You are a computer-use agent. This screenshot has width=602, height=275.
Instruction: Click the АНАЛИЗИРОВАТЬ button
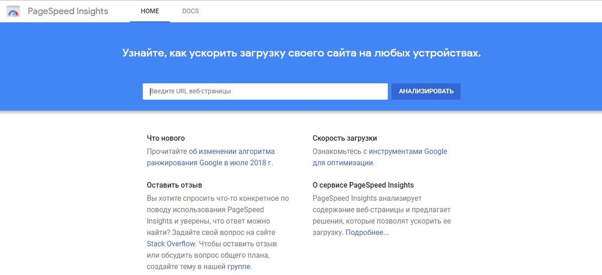tap(426, 91)
